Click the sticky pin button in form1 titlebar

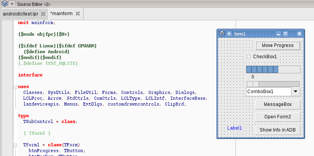pyautogui.click(x=229, y=34)
